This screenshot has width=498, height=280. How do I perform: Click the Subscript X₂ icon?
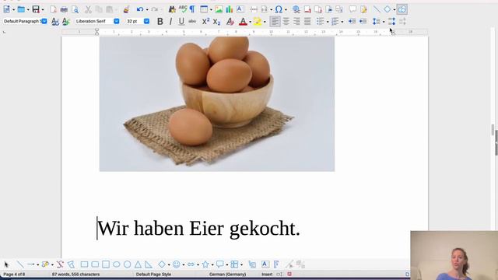coord(216,21)
